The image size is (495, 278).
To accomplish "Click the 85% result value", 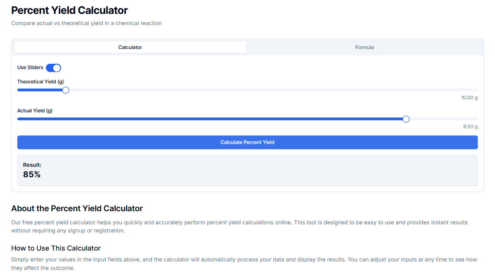I will pyautogui.click(x=31, y=174).
